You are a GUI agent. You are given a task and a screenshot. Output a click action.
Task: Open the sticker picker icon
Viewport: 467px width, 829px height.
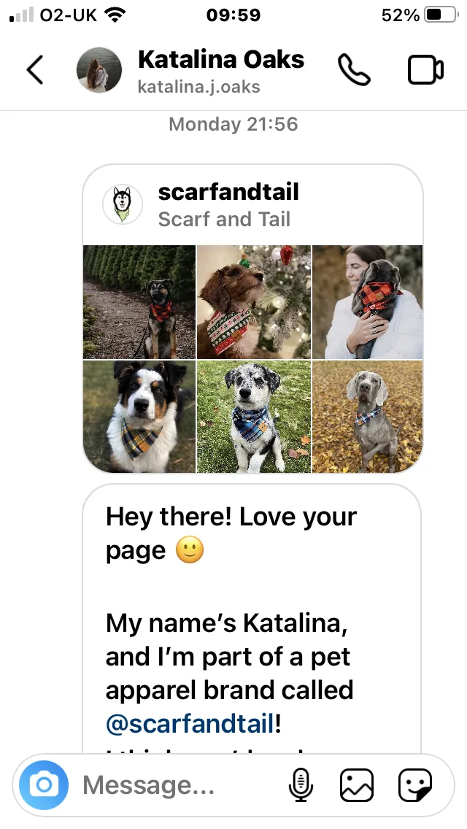tap(415, 785)
